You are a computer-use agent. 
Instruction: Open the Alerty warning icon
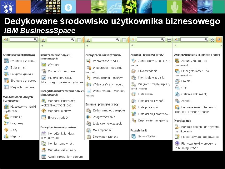(6, 130)
